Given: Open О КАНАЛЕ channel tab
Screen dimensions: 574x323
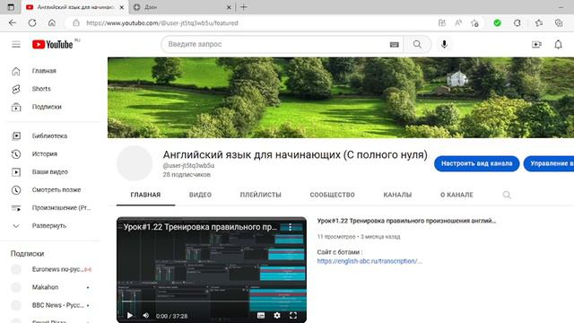Looking at the screenshot, I should tap(457, 195).
